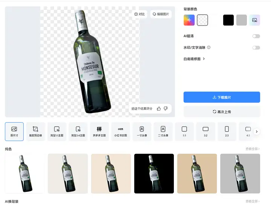Select 1:1 aspect ratio
The height and width of the screenshot is (204, 271).
tap(184, 132)
